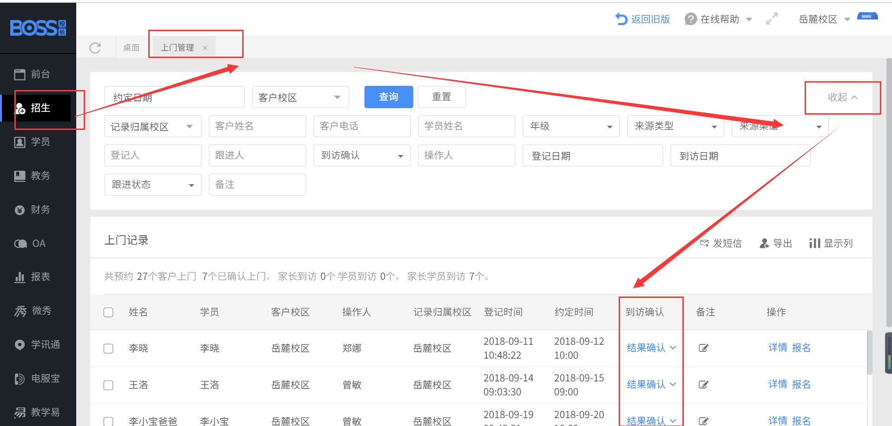Click the refresh icon beside 桌面 tab

(95, 48)
